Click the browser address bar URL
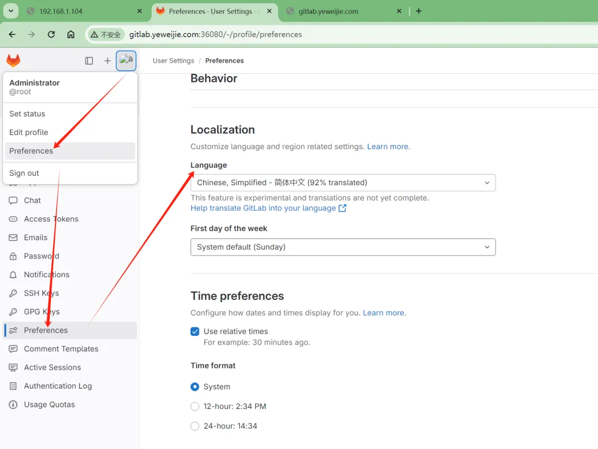This screenshot has width=598, height=449. 215,34
